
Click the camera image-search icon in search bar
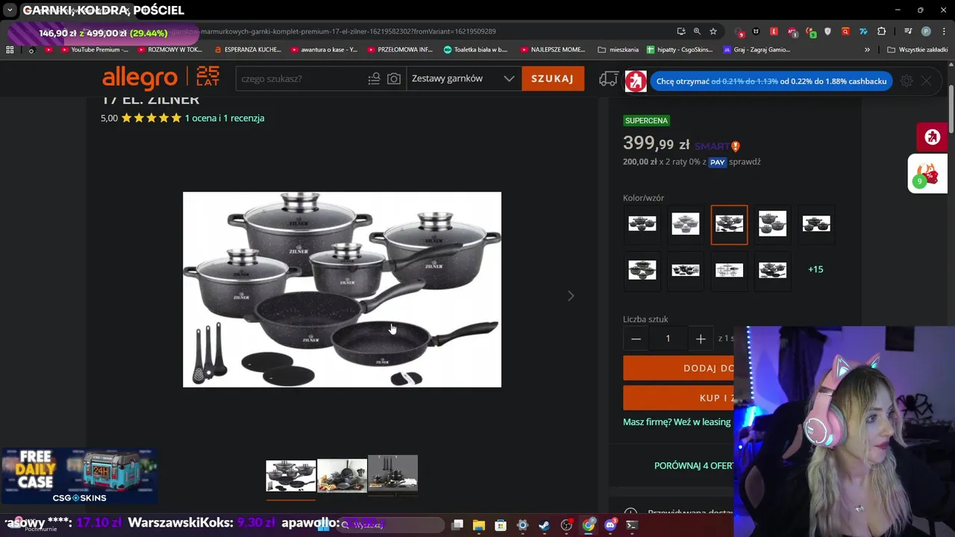click(x=394, y=78)
